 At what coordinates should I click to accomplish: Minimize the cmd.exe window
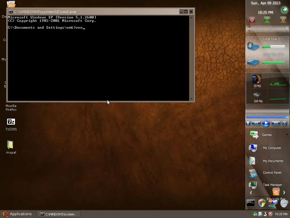(x=181, y=12)
